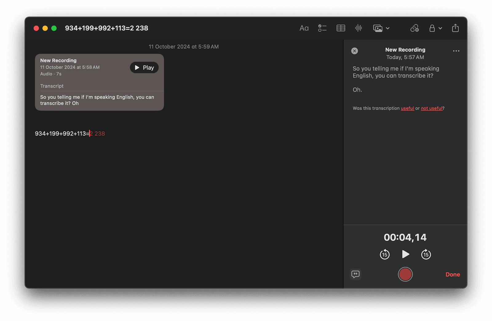Click the transcript sentence in the side panel

tap(396, 72)
